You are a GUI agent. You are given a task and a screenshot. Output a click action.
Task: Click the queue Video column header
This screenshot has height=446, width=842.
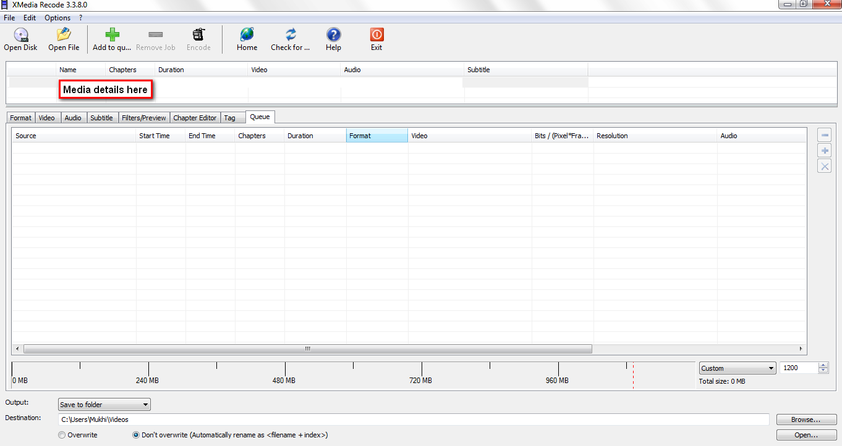(x=470, y=136)
